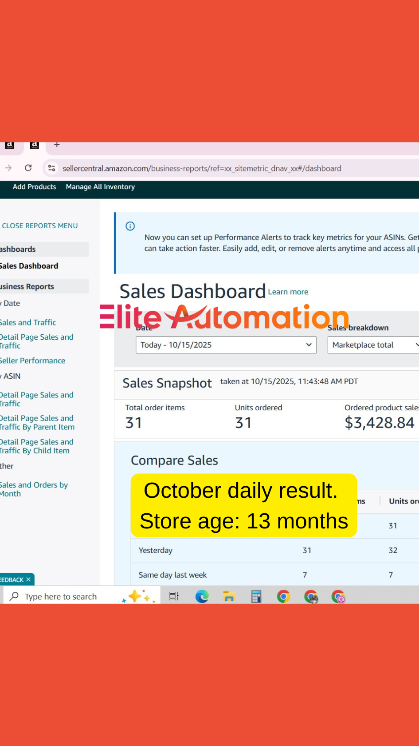The height and width of the screenshot is (746, 419).
Task: Open Sales and Traffic report
Action: [x=28, y=322]
